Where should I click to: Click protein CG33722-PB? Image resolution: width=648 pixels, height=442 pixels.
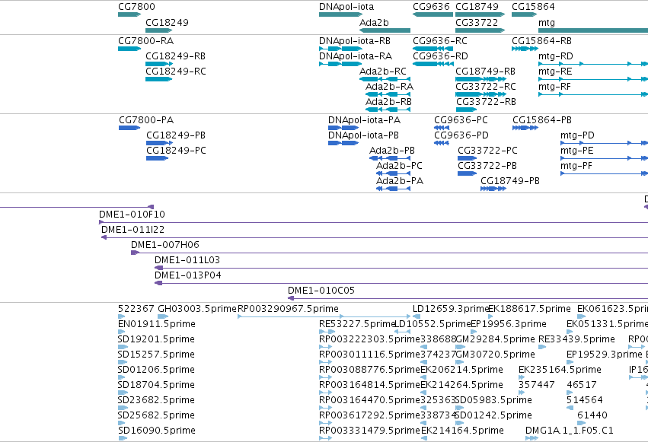click(487, 166)
